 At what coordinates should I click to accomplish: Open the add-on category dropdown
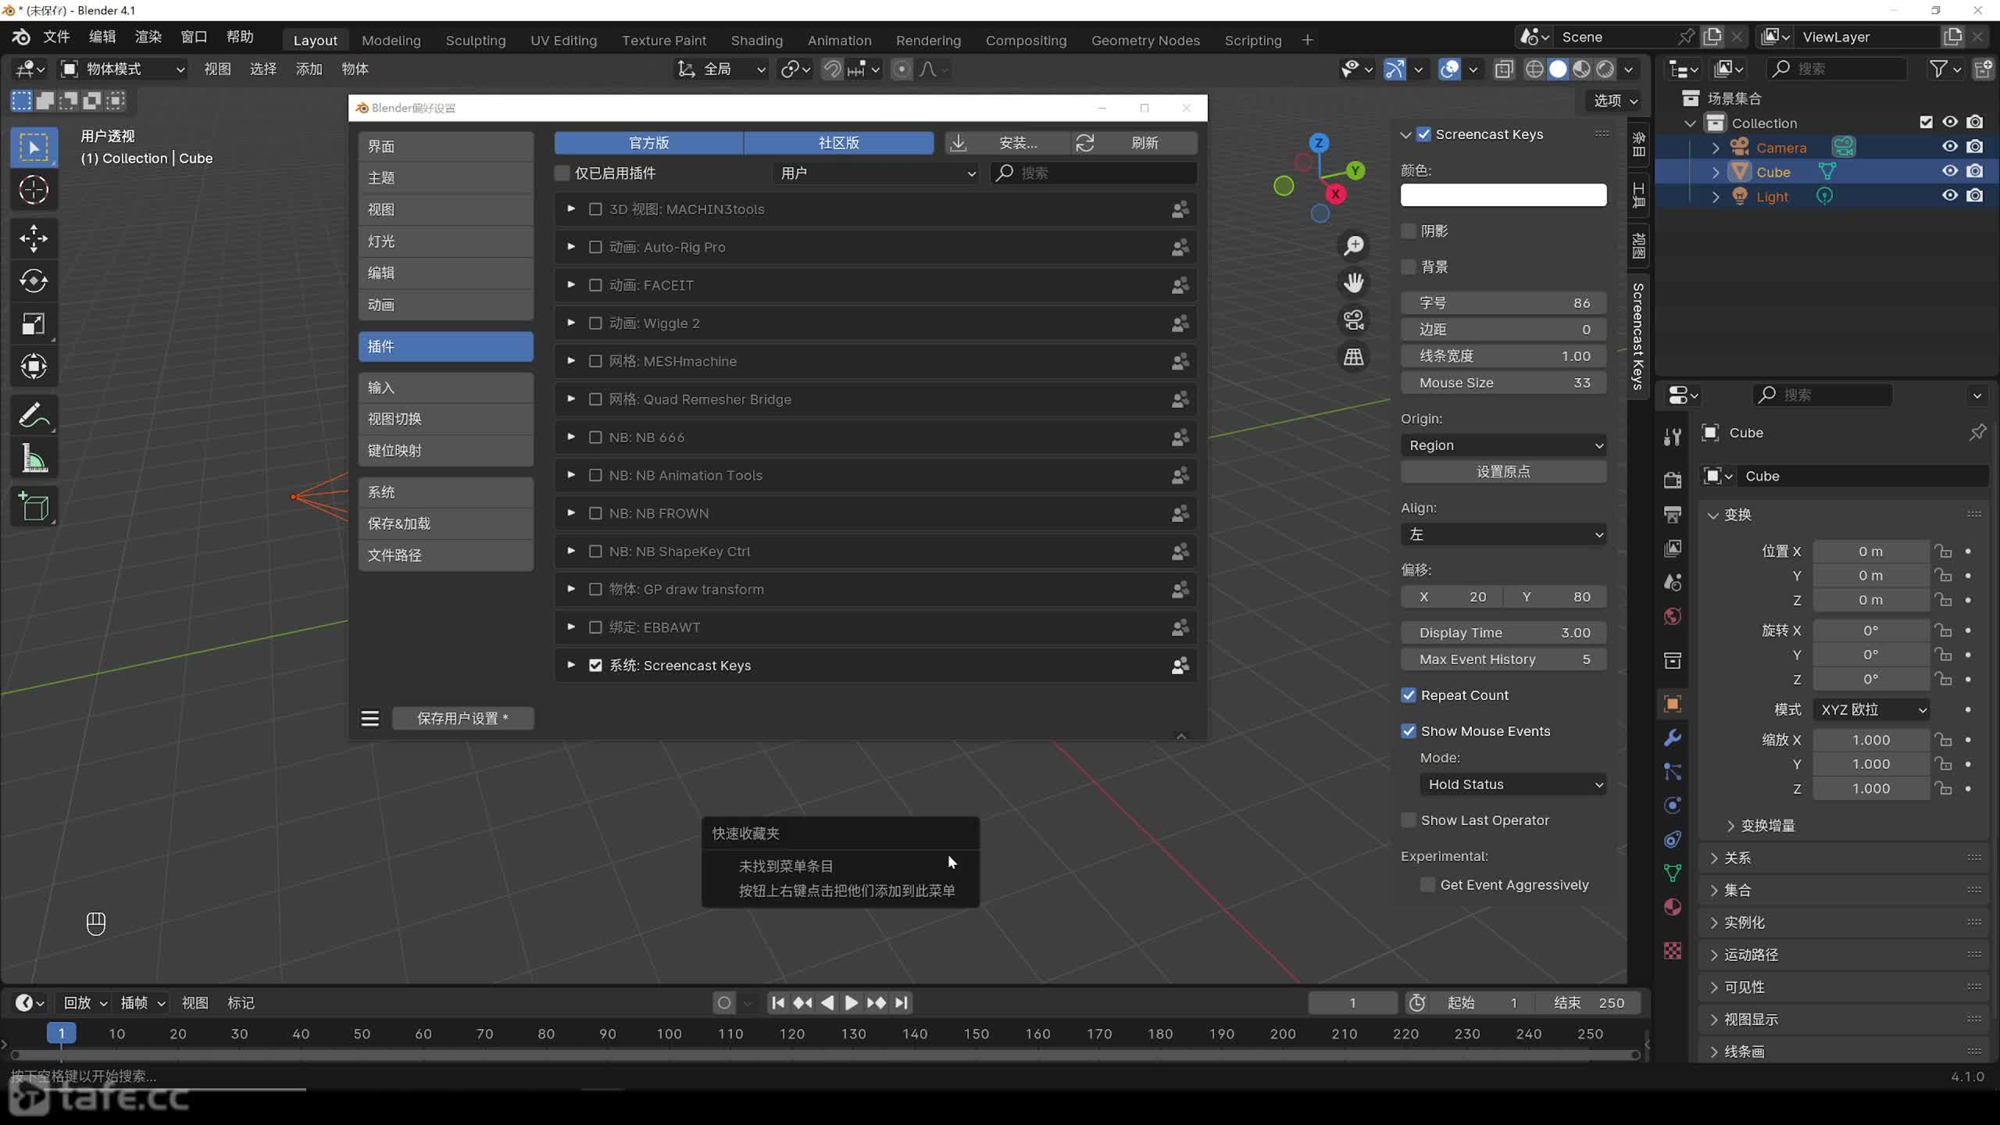pos(877,173)
